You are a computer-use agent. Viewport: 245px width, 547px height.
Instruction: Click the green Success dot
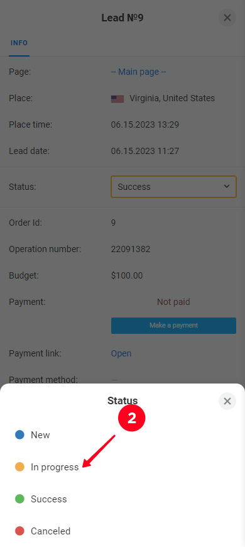(19, 499)
